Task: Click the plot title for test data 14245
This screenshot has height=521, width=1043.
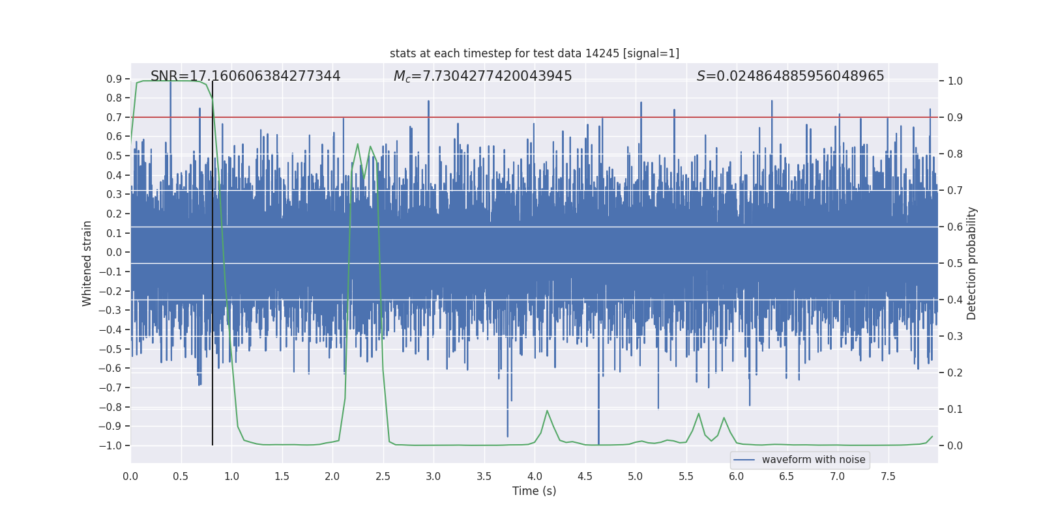Action: pos(534,53)
